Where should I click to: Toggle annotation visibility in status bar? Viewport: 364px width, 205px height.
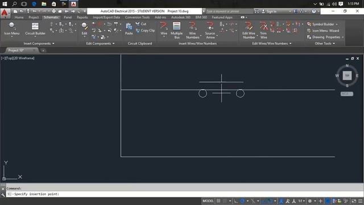[288, 201]
